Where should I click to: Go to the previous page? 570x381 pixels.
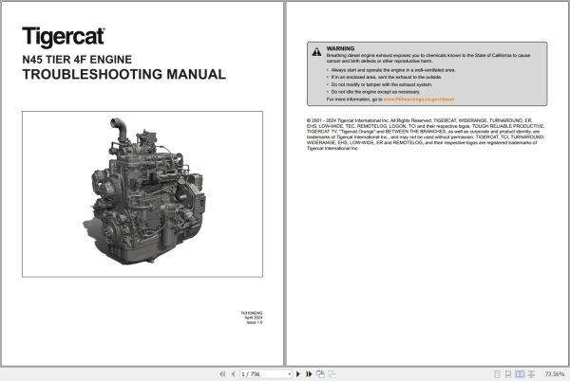point(233,373)
